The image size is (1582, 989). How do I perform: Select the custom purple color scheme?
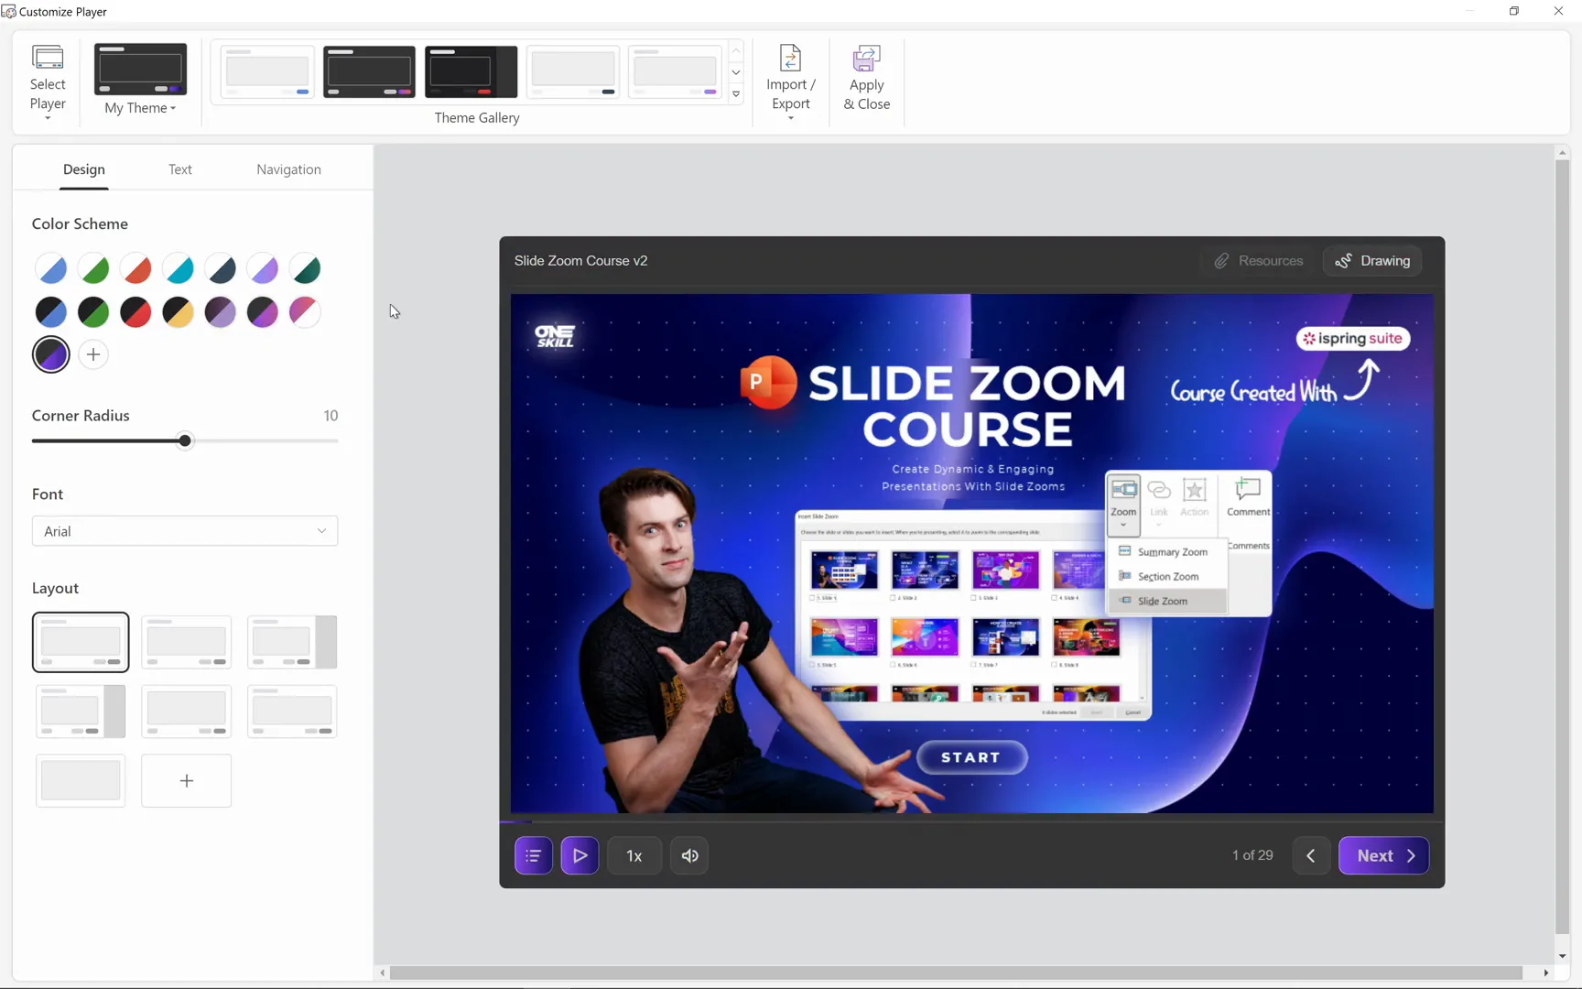point(51,354)
